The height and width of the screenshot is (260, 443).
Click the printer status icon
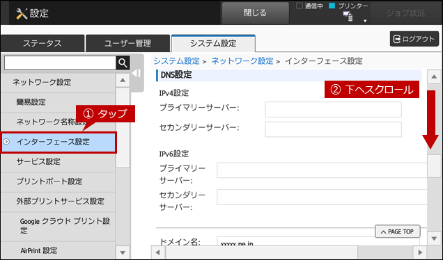[348, 17]
